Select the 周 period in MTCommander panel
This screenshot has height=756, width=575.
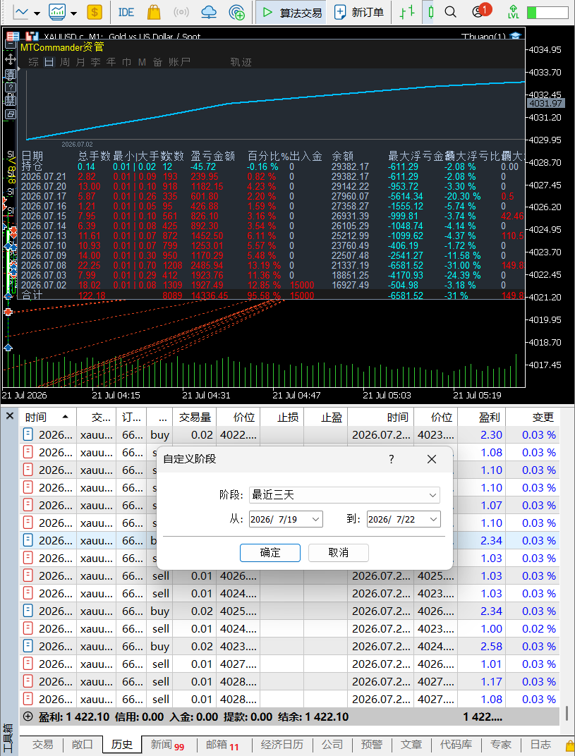click(65, 62)
